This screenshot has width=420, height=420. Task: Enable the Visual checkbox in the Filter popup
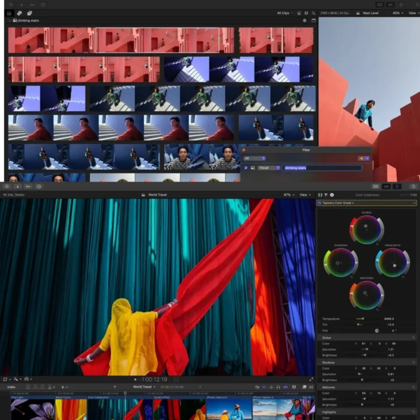tap(246, 168)
